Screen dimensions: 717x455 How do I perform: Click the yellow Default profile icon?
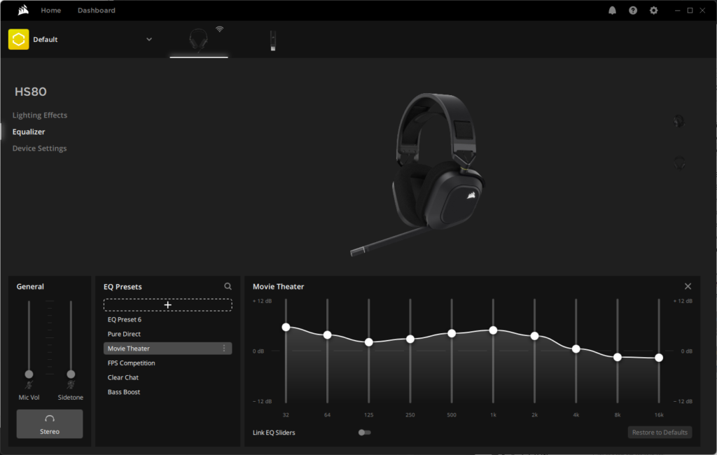[x=19, y=39]
